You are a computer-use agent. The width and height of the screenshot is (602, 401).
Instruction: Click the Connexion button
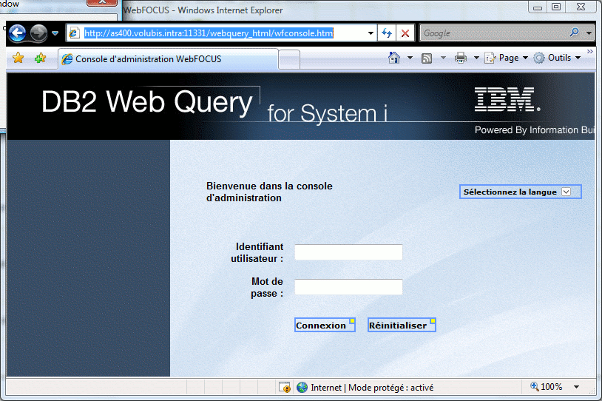click(325, 325)
